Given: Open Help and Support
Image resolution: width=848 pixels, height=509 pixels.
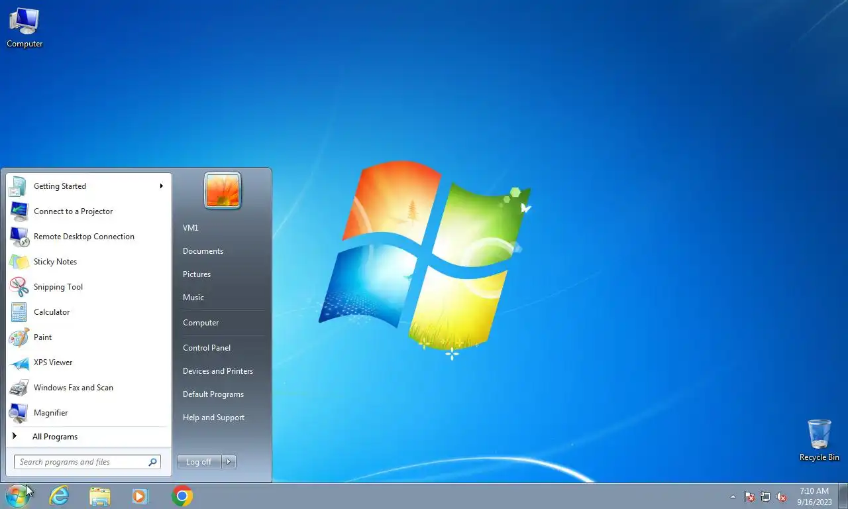Looking at the screenshot, I should (x=213, y=418).
